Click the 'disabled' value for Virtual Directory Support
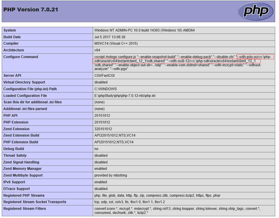 click(x=101, y=82)
